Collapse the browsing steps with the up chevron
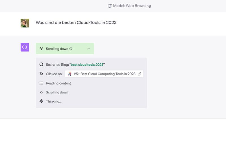 (x=88, y=49)
